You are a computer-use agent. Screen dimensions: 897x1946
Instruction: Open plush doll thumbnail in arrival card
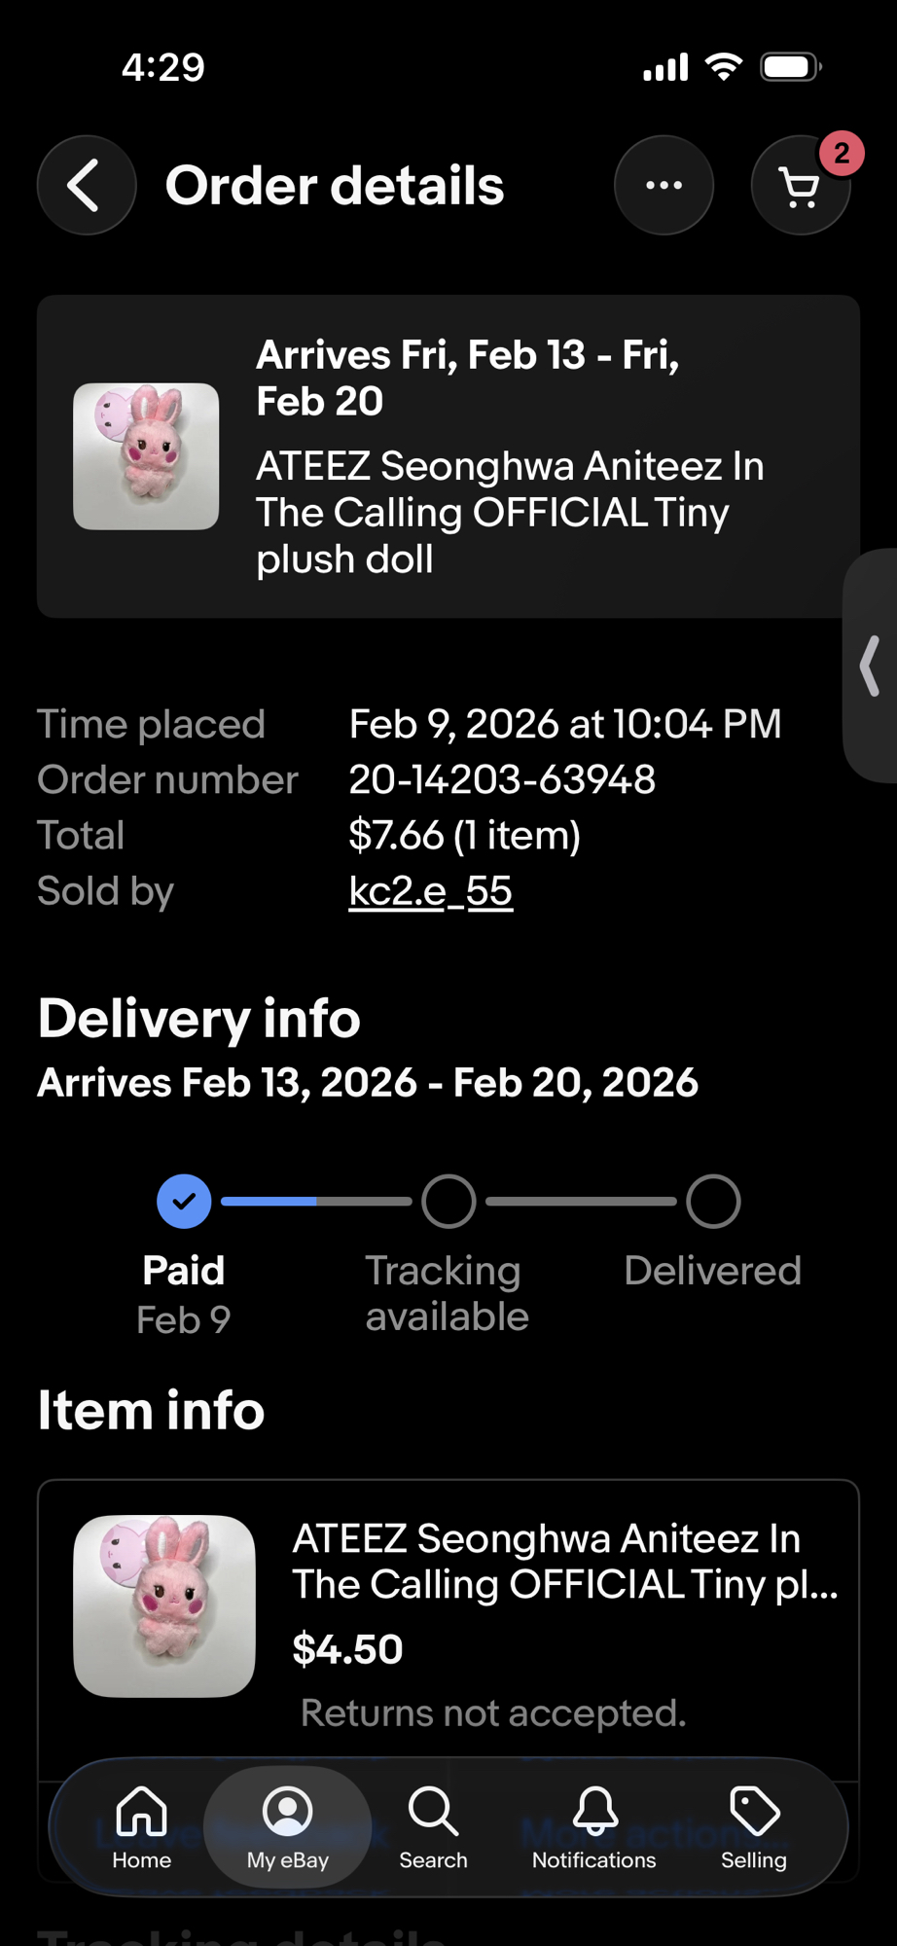click(x=146, y=456)
